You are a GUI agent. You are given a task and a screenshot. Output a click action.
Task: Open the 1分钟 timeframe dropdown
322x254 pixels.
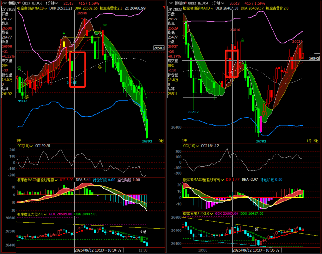point(48,3)
